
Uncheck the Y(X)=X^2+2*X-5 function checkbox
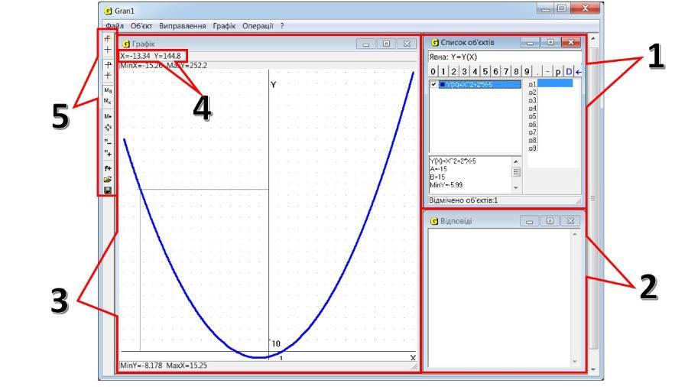point(433,84)
